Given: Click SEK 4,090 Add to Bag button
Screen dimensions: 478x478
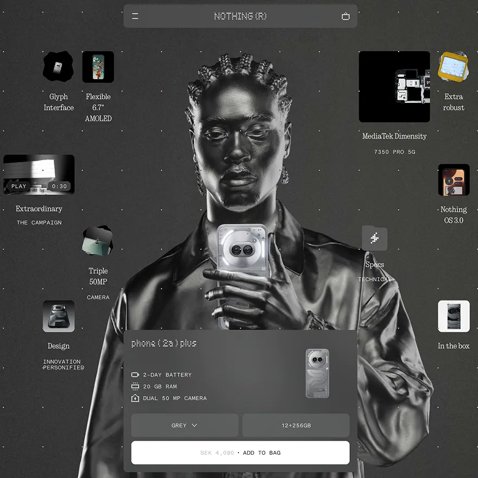Looking at the screenshot, I should pyautogui.click(x=240, y=452).
